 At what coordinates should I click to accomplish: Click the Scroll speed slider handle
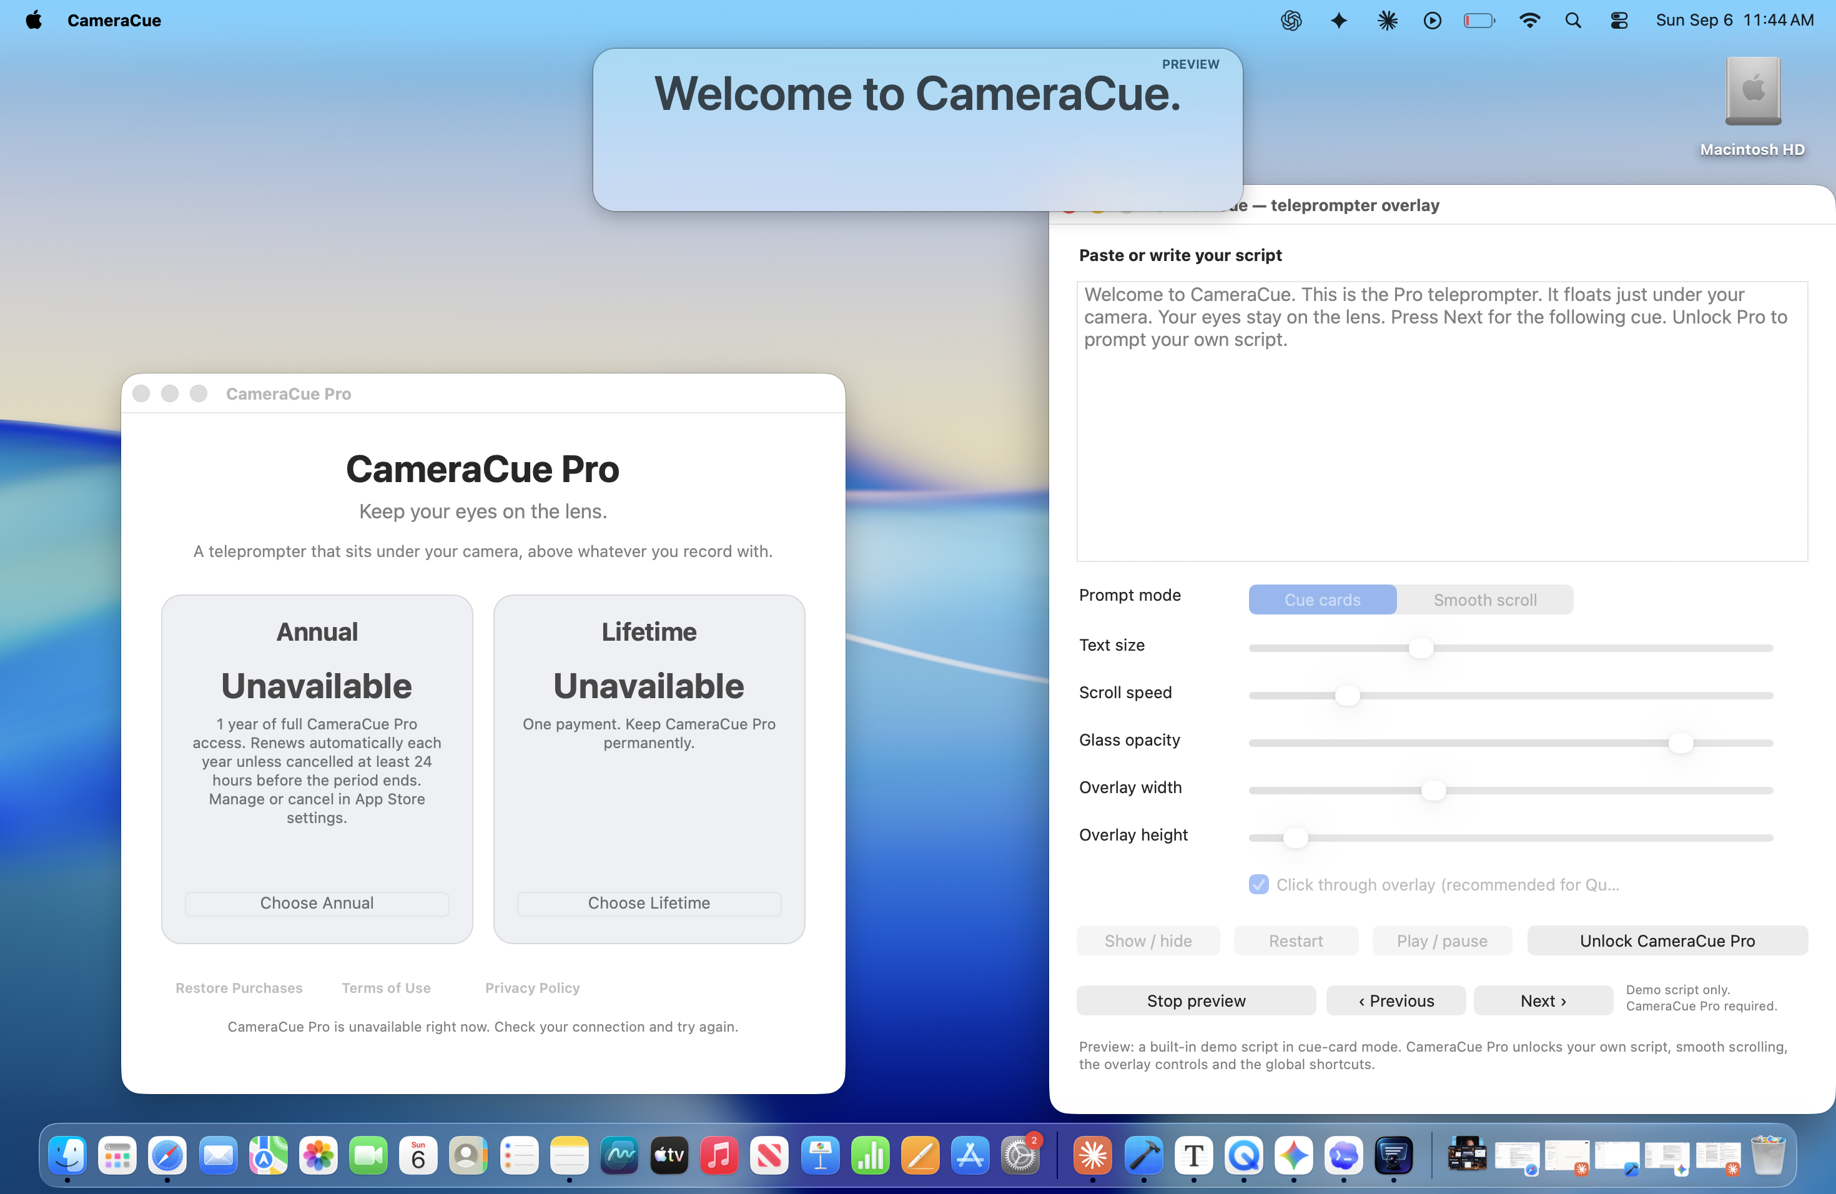[1347, 696]
